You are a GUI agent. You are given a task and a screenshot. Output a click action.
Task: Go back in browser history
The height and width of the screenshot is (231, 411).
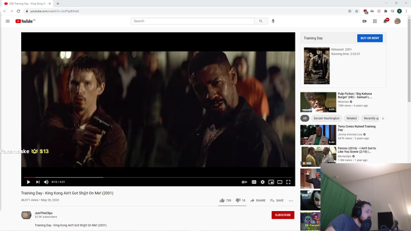4,12
